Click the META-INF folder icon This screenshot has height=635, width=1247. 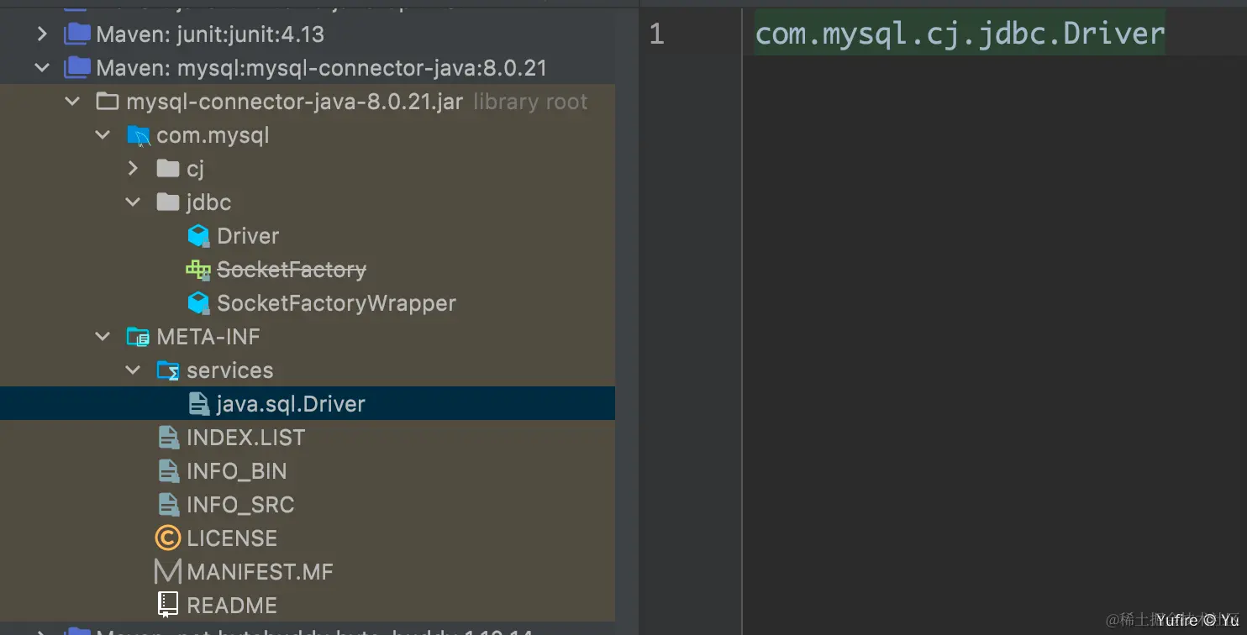click(x=138, y=337)
